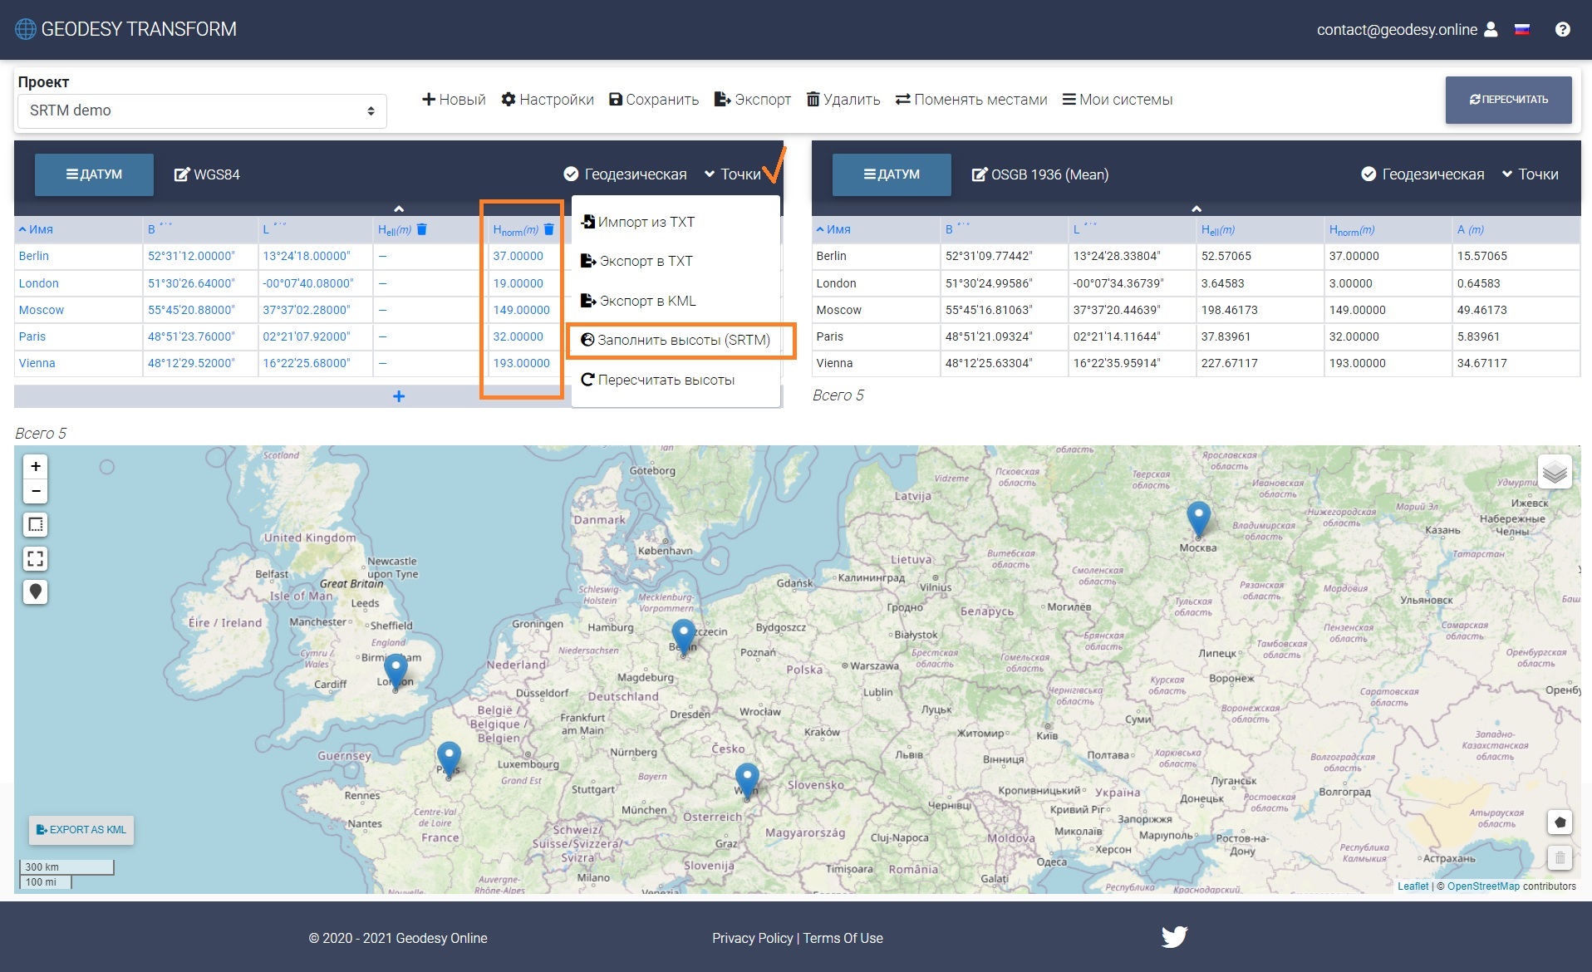Switch language using the Russian flag

(1522, 30)
